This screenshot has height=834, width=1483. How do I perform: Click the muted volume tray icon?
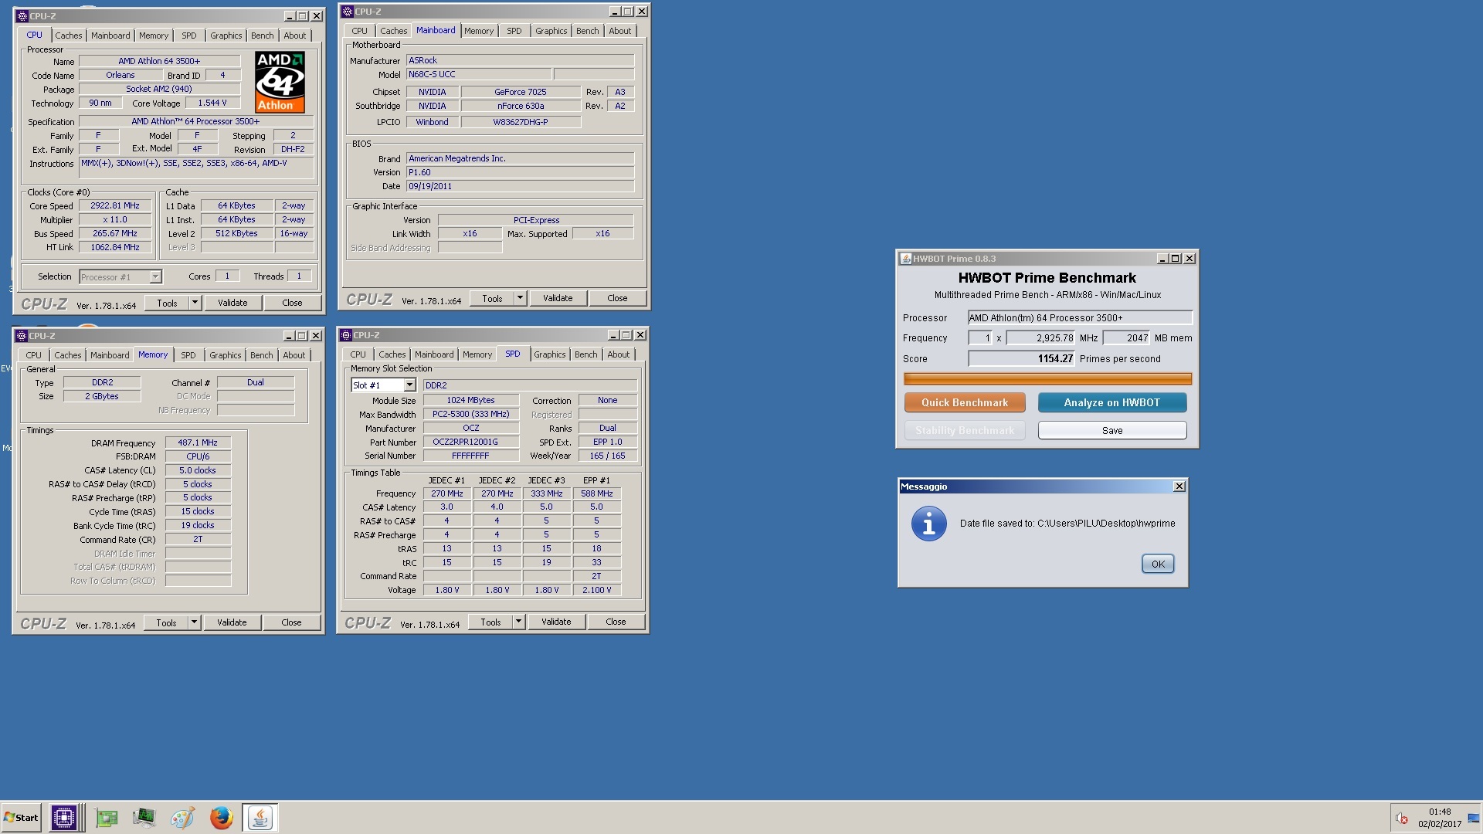pyautogui.click(x=1401, y=819)
